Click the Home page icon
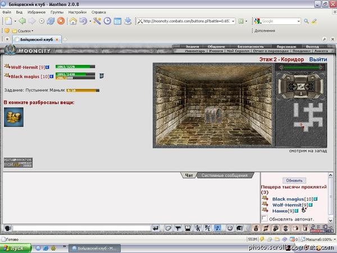The width and height of the screenshot is (337, 253). [73, 21]
